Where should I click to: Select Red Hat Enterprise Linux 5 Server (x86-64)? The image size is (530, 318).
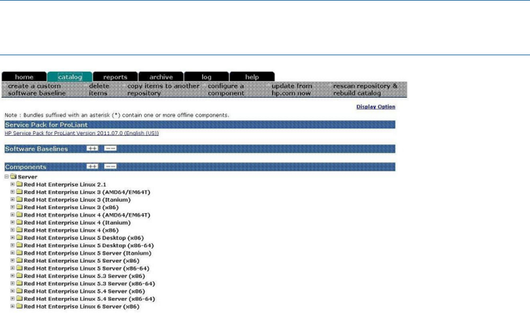click(86, 269)
